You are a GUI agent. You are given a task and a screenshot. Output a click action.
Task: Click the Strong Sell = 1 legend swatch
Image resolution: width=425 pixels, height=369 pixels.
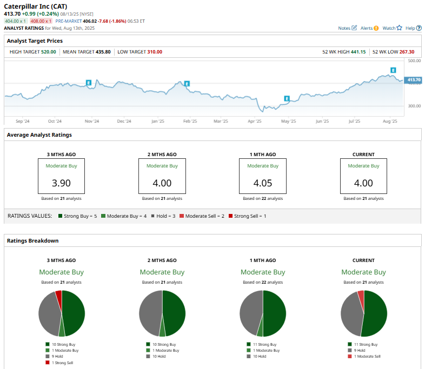tap(231, 216)
